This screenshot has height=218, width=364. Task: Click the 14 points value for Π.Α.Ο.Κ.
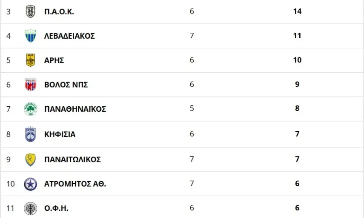(297, 11)
